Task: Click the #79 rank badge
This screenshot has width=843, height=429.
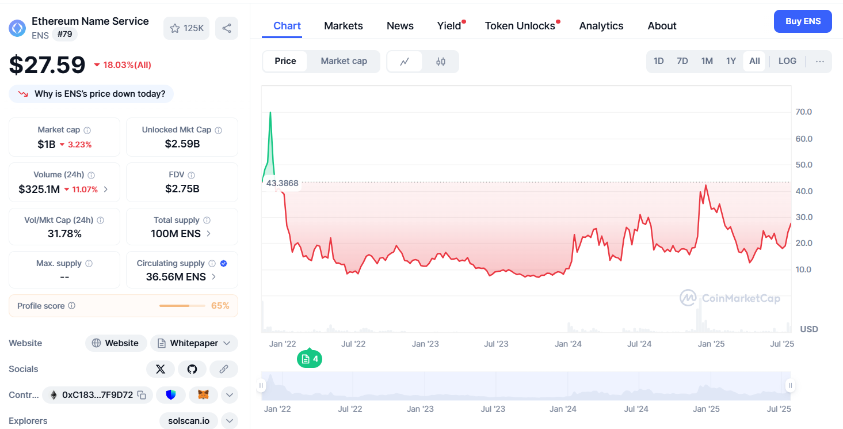Action: point(64,35)
